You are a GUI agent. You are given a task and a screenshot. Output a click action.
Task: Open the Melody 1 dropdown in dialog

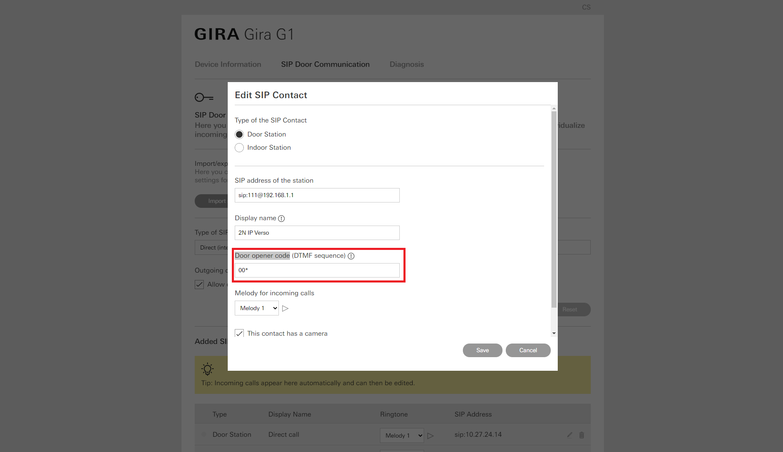tap(257, 308)
